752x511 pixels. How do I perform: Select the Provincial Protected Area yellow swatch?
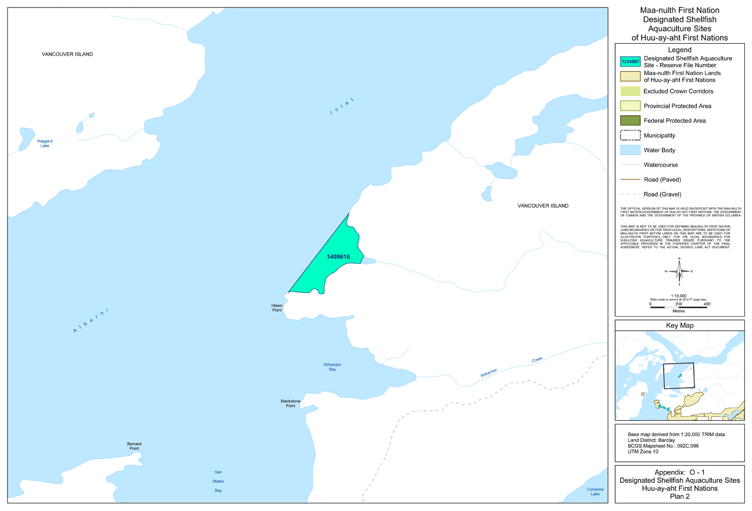[630, 106]
